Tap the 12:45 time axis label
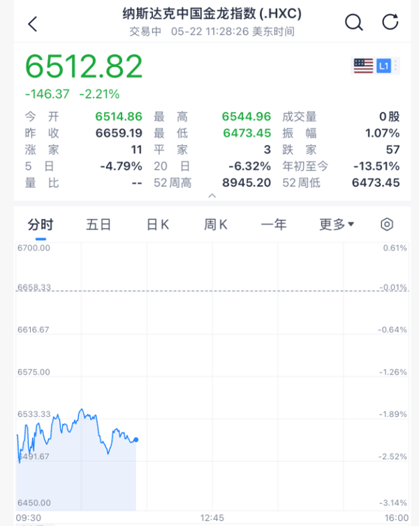The width and height of the screenshot is (419, 526). click(x=212, y=518)
